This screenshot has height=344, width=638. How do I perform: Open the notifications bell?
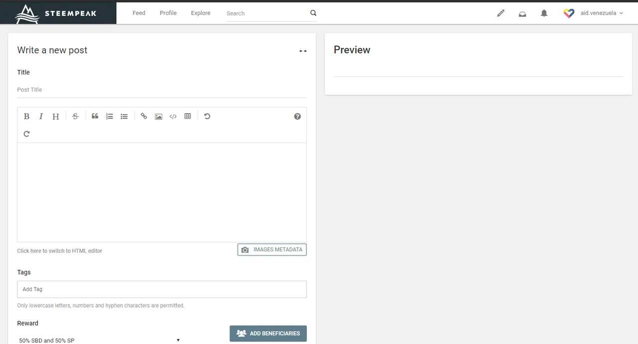tap(544, 13)
